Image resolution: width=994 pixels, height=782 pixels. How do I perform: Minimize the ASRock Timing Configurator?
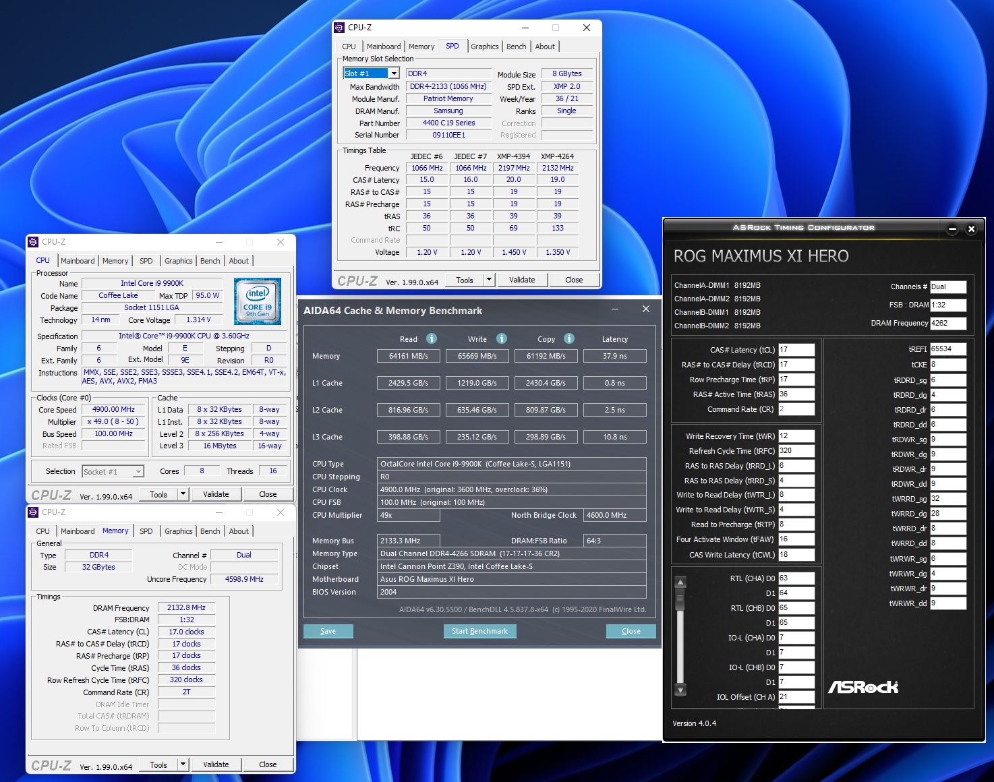click(x=952, y=229)
